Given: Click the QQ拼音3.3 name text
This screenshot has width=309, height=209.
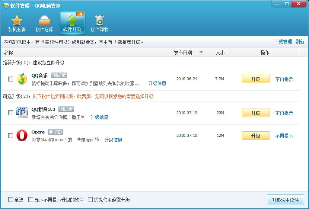Looking at the screenshot, I should click(x=43, y=109).
